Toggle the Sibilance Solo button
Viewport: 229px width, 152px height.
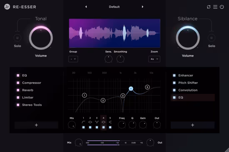coord(212,38)
